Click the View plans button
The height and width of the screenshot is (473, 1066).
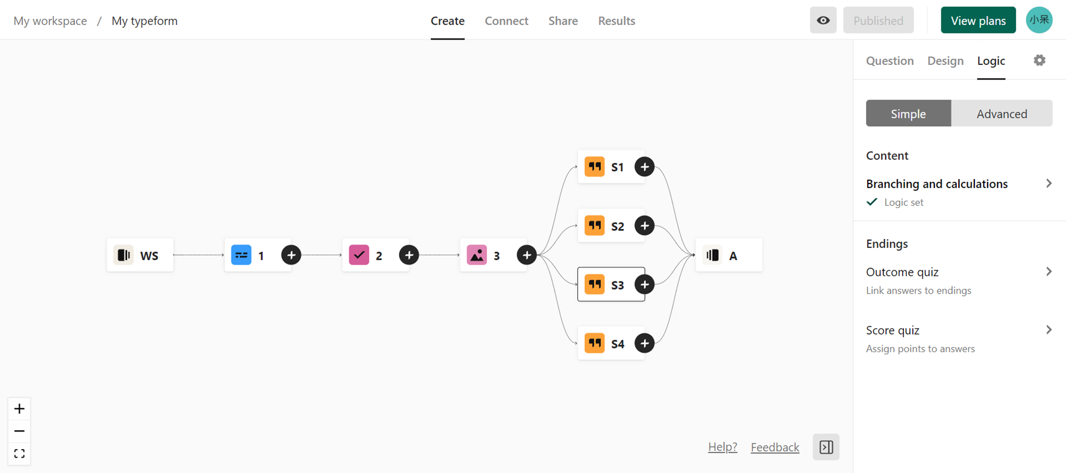tap(978, 20)
